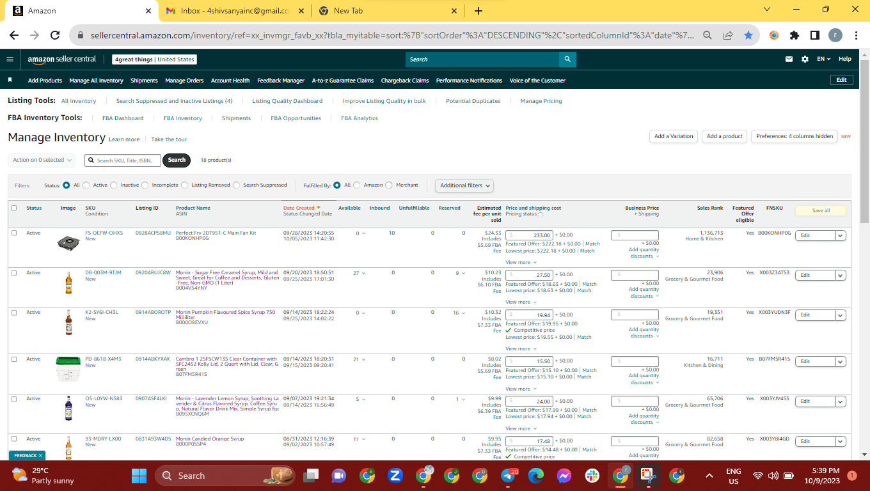Filter by Search Suppressed status

click(237, 185)
